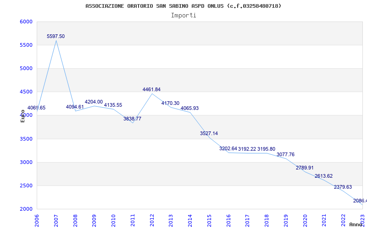This screenshot has width=367, height=229.
Task: Click the y-axis tick 2500
Action: pyautogui.click(x=26, y=186)
